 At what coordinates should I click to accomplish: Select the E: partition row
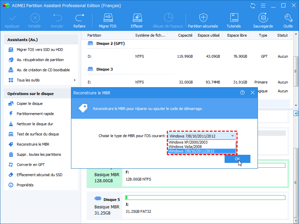[188, 82]
